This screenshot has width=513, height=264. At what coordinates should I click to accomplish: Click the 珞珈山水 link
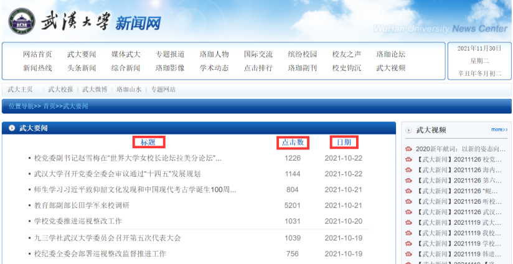[x=129, y=89]
